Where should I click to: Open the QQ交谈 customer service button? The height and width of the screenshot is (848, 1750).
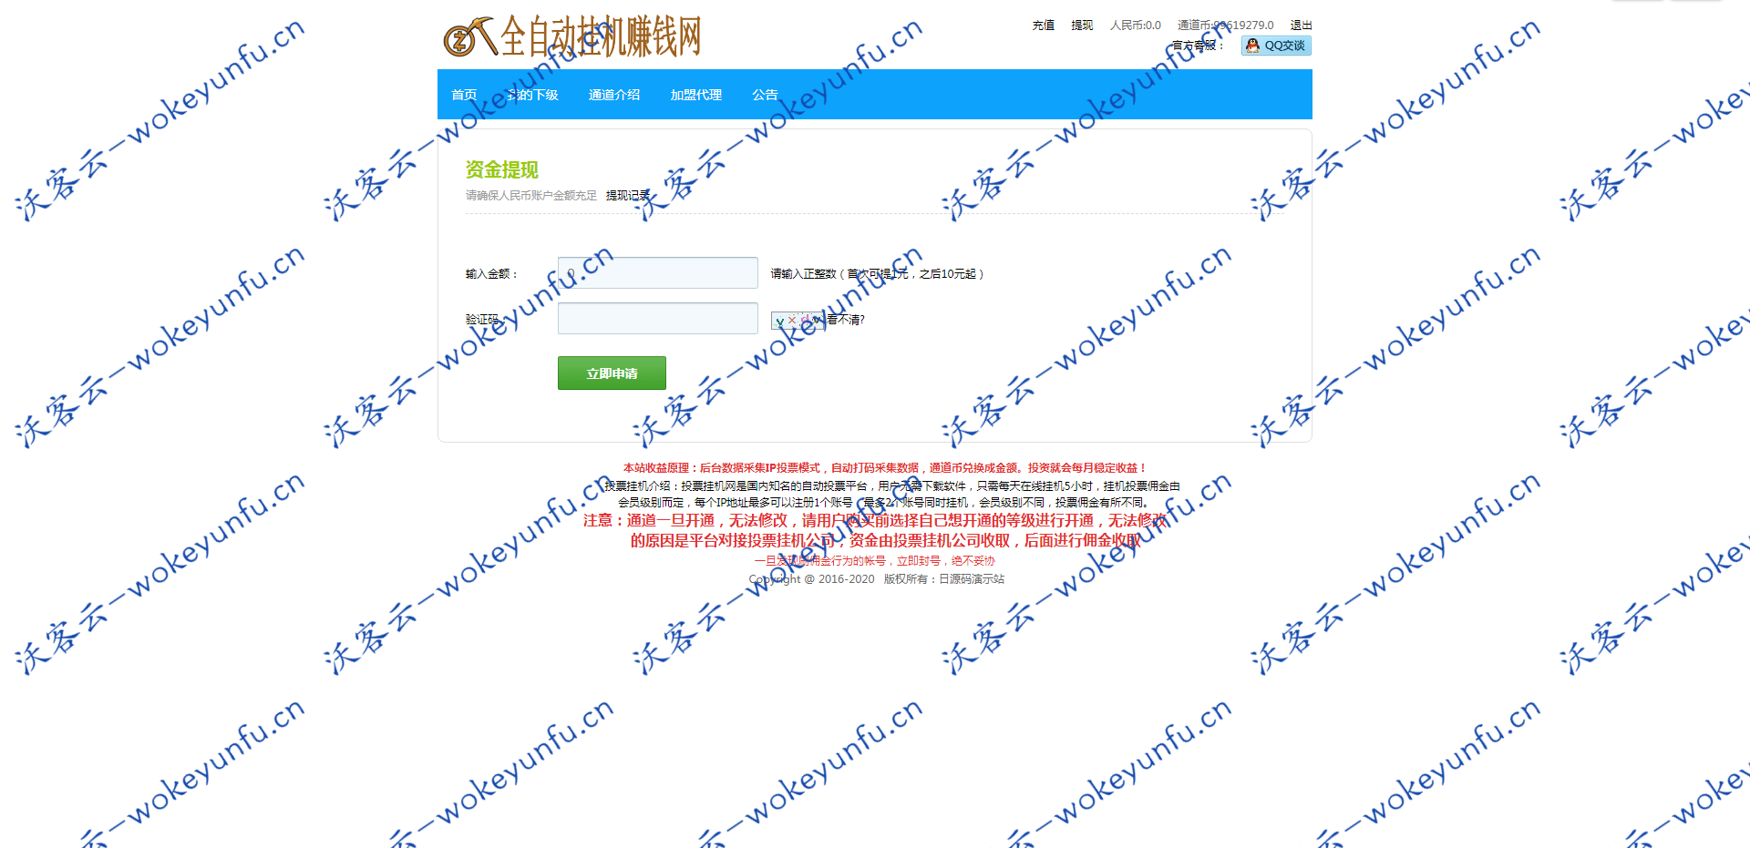tap(1276, 46)
